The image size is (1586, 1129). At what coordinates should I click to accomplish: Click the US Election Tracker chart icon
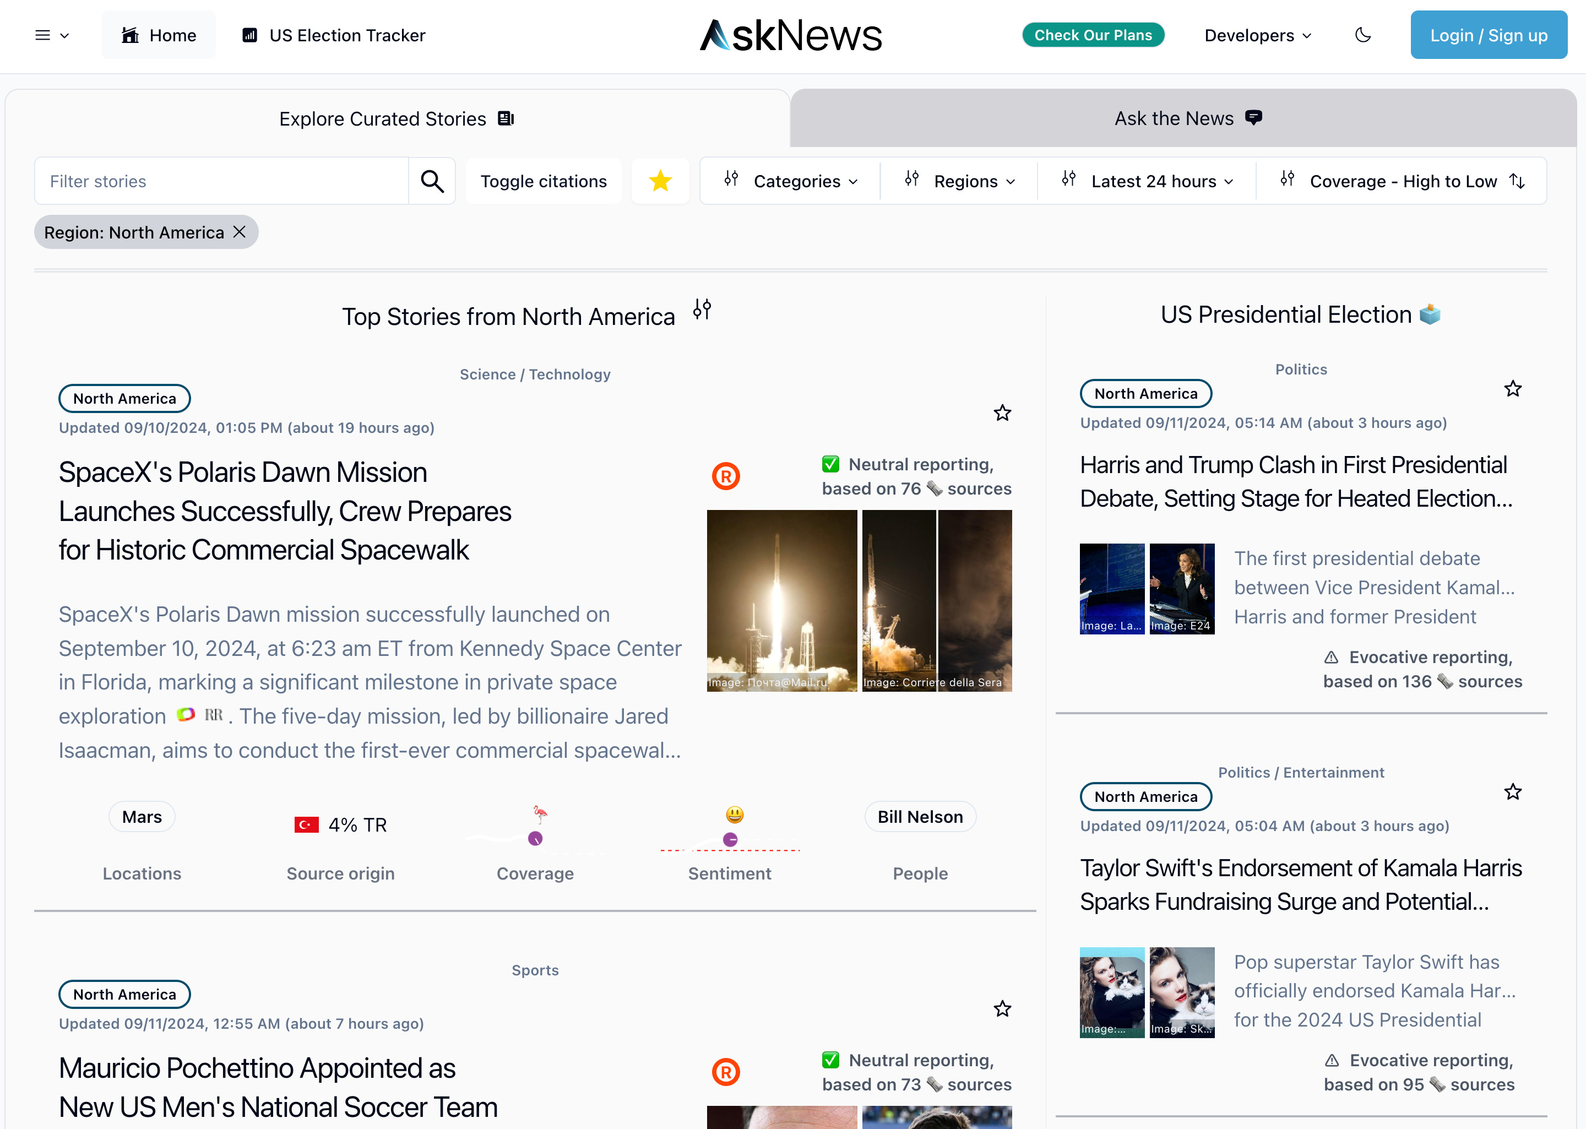pos(249,35)
